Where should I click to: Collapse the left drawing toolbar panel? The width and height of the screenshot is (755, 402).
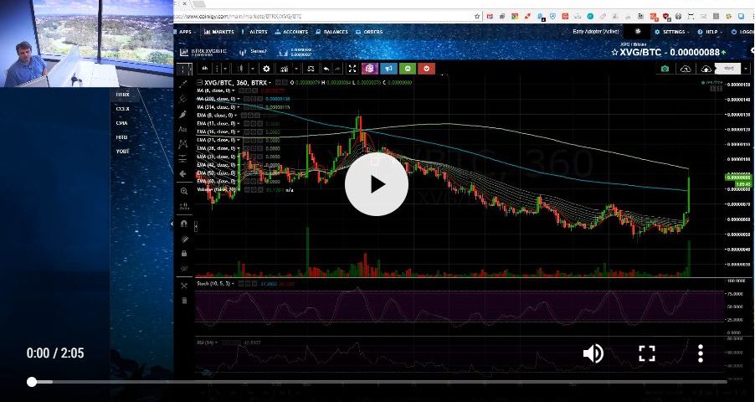174,224
